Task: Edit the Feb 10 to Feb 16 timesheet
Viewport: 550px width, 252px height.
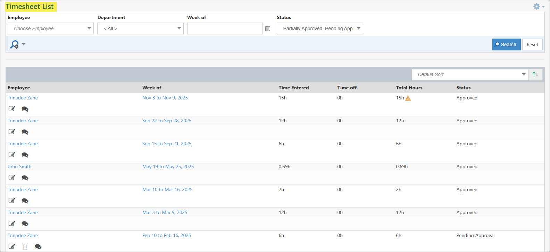Action: pyautogui.click(x=12, y=246)
